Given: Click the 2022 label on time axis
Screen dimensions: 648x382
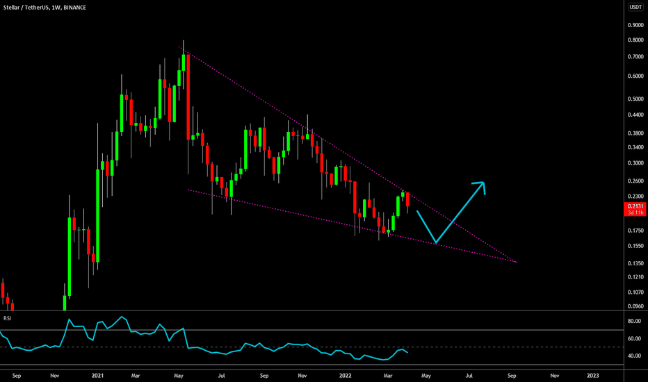Looking at the screenshot, I should click(x=345, y=376).
